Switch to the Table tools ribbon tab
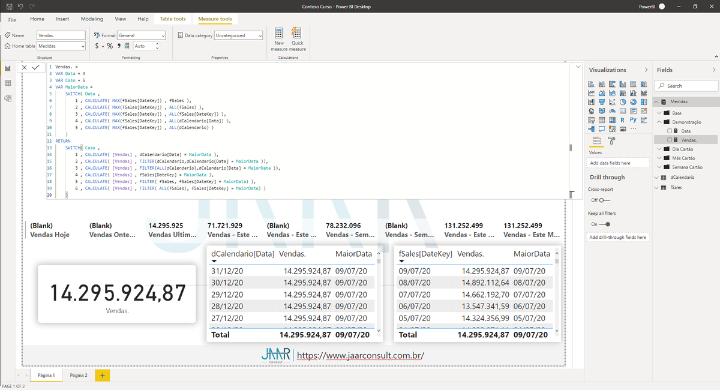 [172, 19]
